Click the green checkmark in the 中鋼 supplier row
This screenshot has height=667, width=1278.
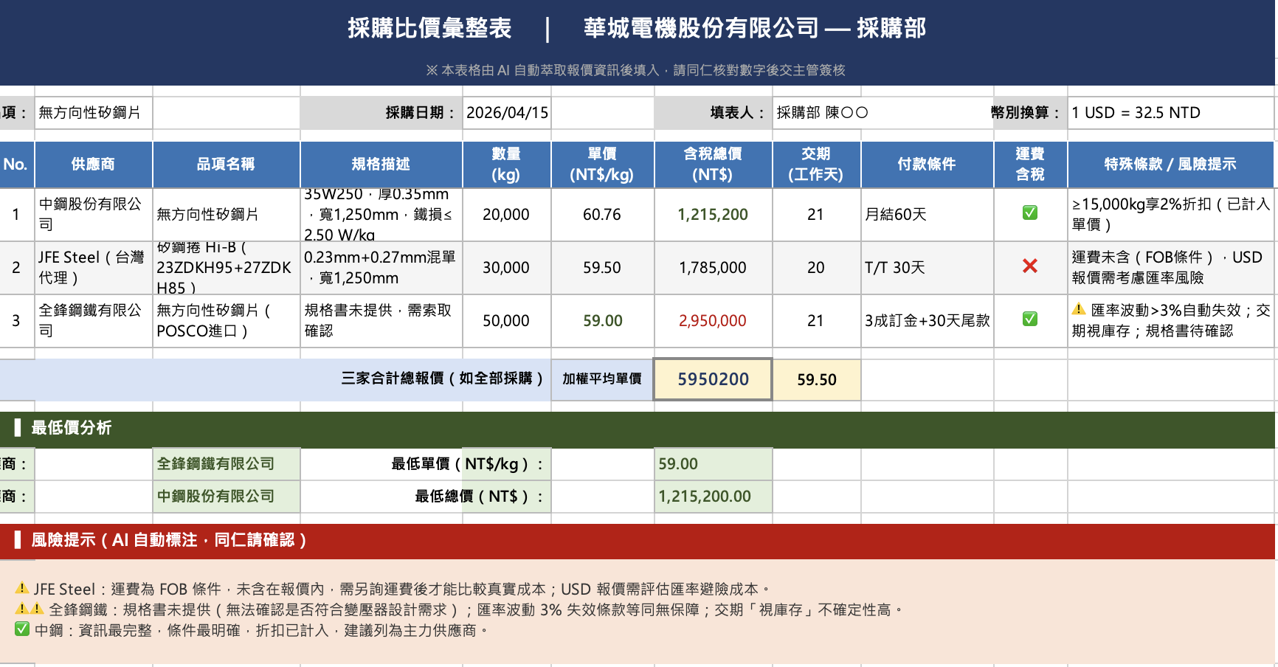click(x=1030, y=213)
